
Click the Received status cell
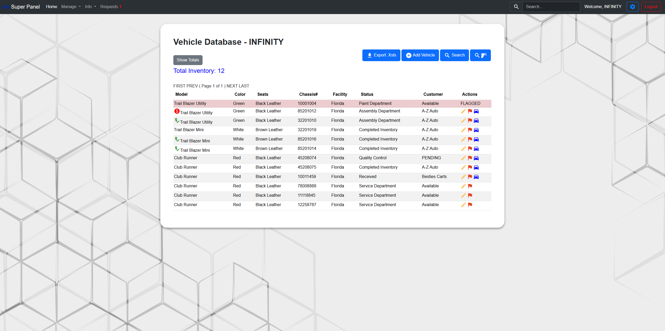point(368,177)
